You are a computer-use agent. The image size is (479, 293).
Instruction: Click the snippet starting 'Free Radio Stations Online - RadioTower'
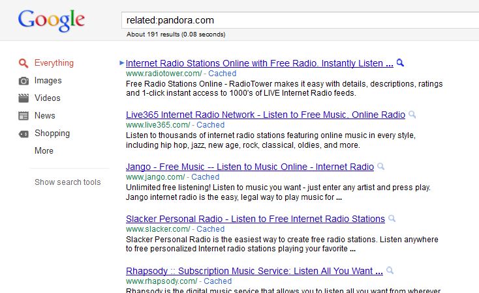(x=284, y=89)
